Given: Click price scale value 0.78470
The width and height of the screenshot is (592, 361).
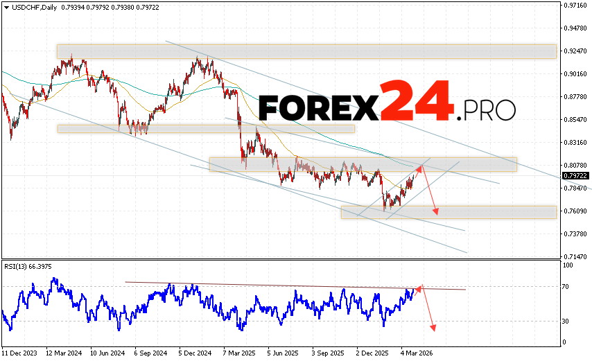Looking at the screenshot, I should pyautogui.click(x=575, y=188).
